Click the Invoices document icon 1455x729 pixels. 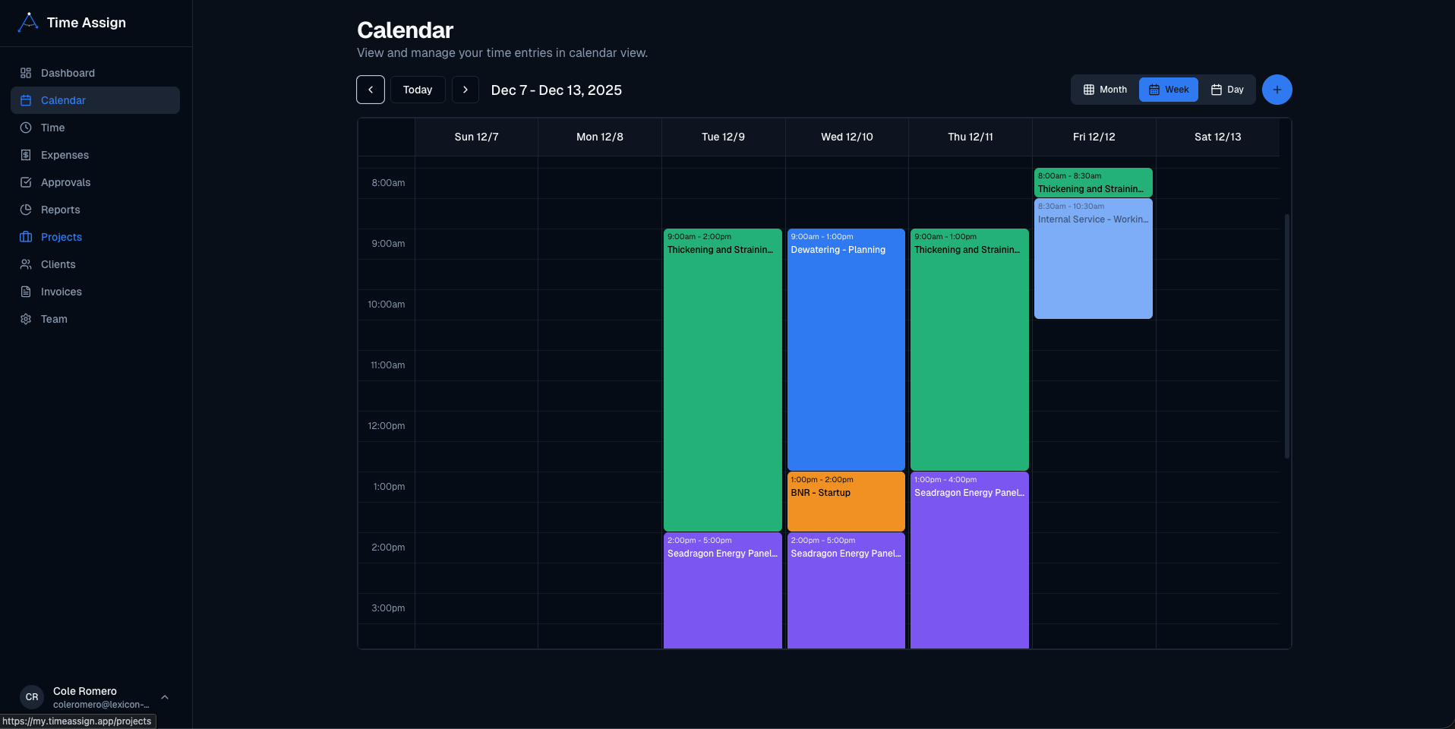point(26,292)
